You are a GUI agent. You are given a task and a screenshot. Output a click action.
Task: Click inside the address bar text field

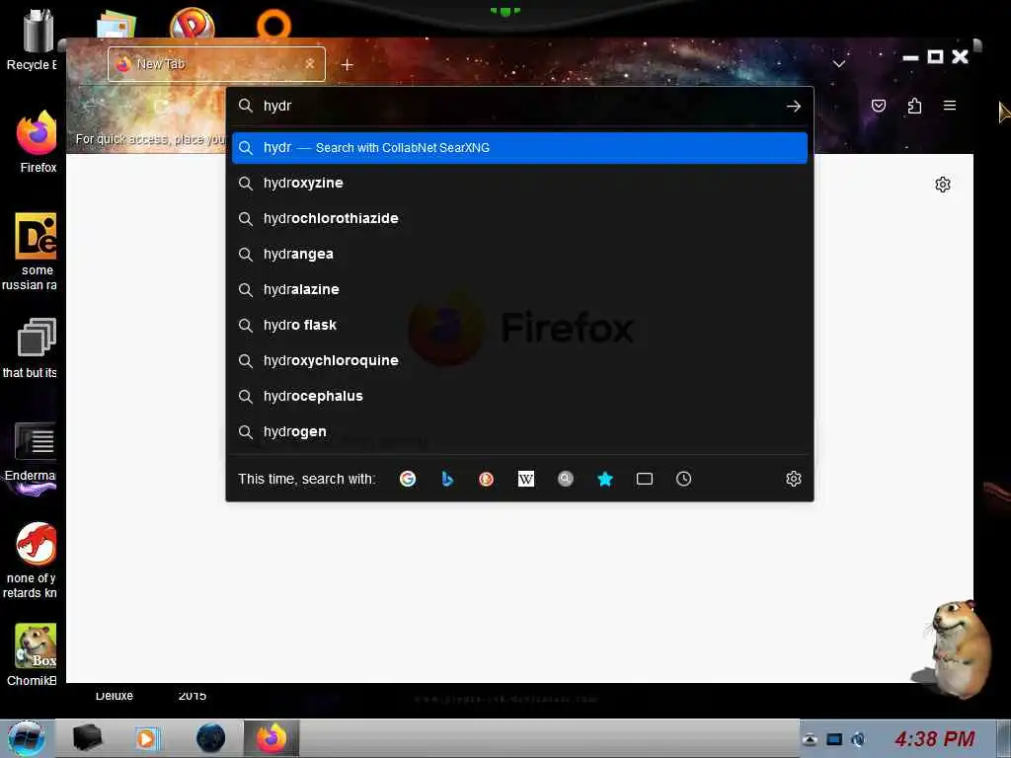[519, 107]
